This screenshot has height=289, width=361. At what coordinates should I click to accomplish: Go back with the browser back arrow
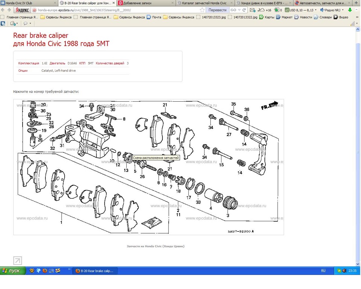click(3, 10)
